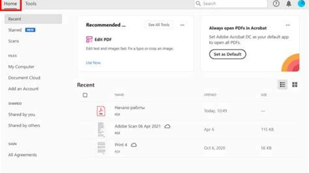Switch to list view layout
This screenshot has width=309, height=173.
282,85
